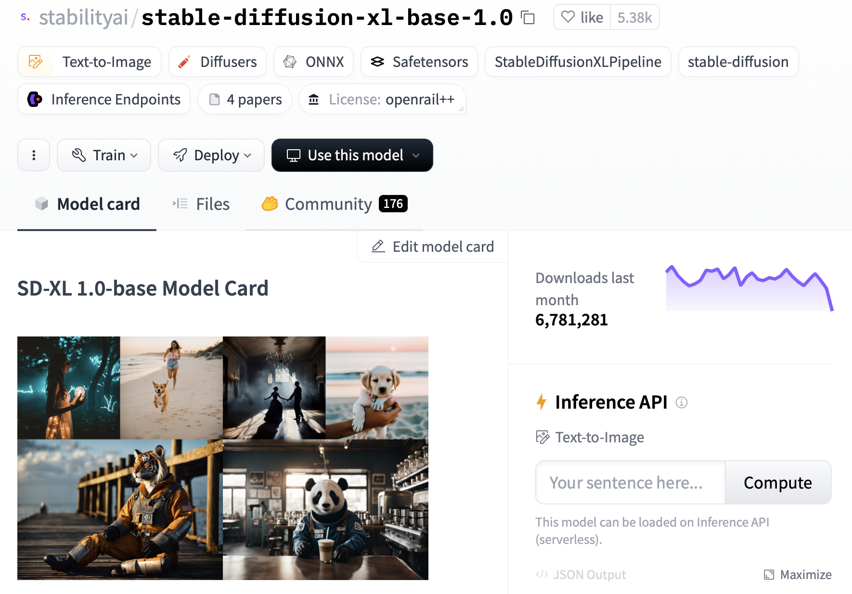Click the Maximize expand icon
852x594 pixels.
click(769, 575)
